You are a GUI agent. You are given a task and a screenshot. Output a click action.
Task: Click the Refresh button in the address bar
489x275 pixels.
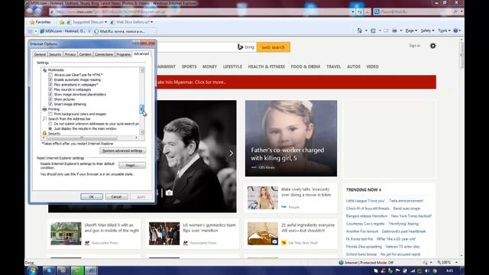tap(360, 11)
